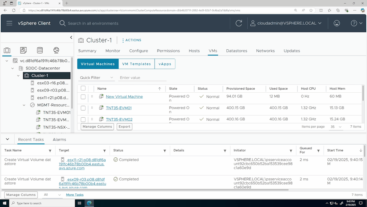
Task: Click the browser reload button
Action: coord(14,10)
